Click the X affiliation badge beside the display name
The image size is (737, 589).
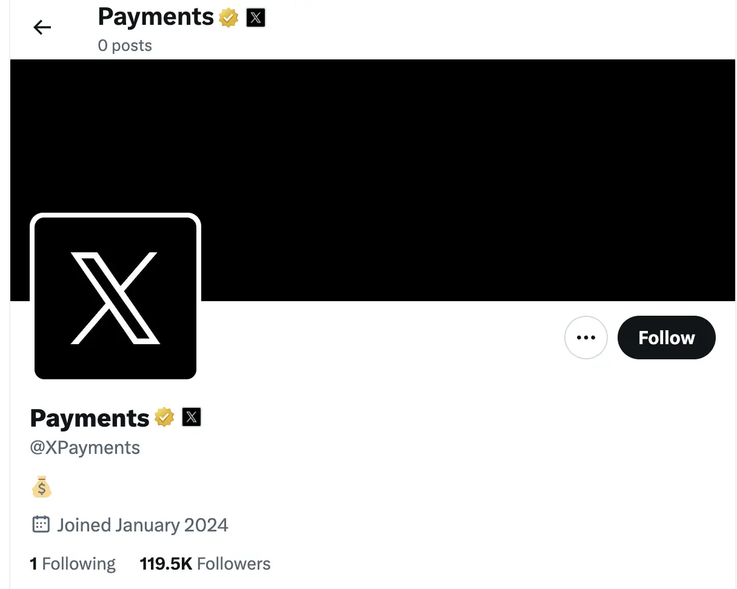pos(191,416)
